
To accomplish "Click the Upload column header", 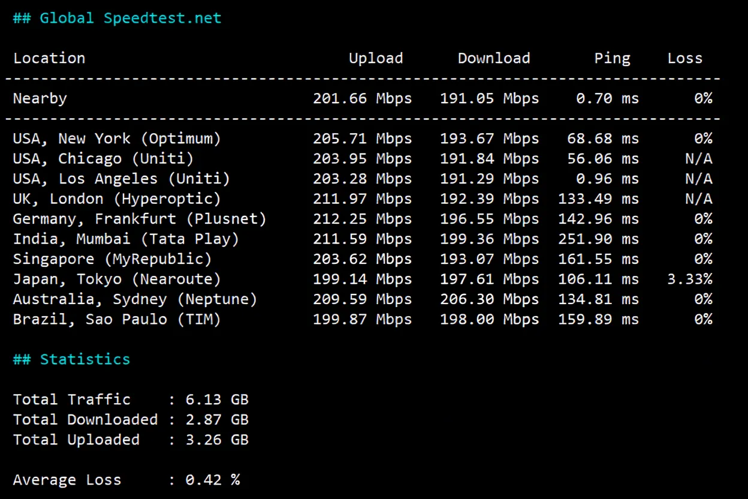I will tap(375, 58).
